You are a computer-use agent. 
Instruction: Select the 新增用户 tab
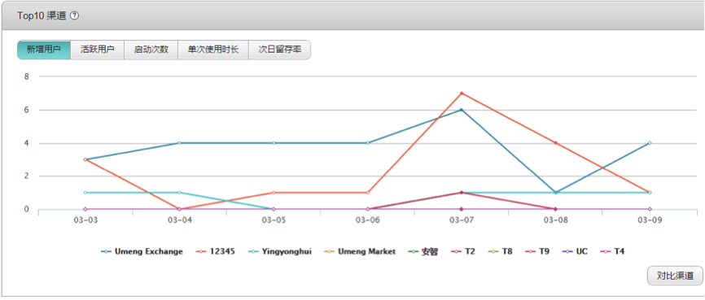[44, 50]
